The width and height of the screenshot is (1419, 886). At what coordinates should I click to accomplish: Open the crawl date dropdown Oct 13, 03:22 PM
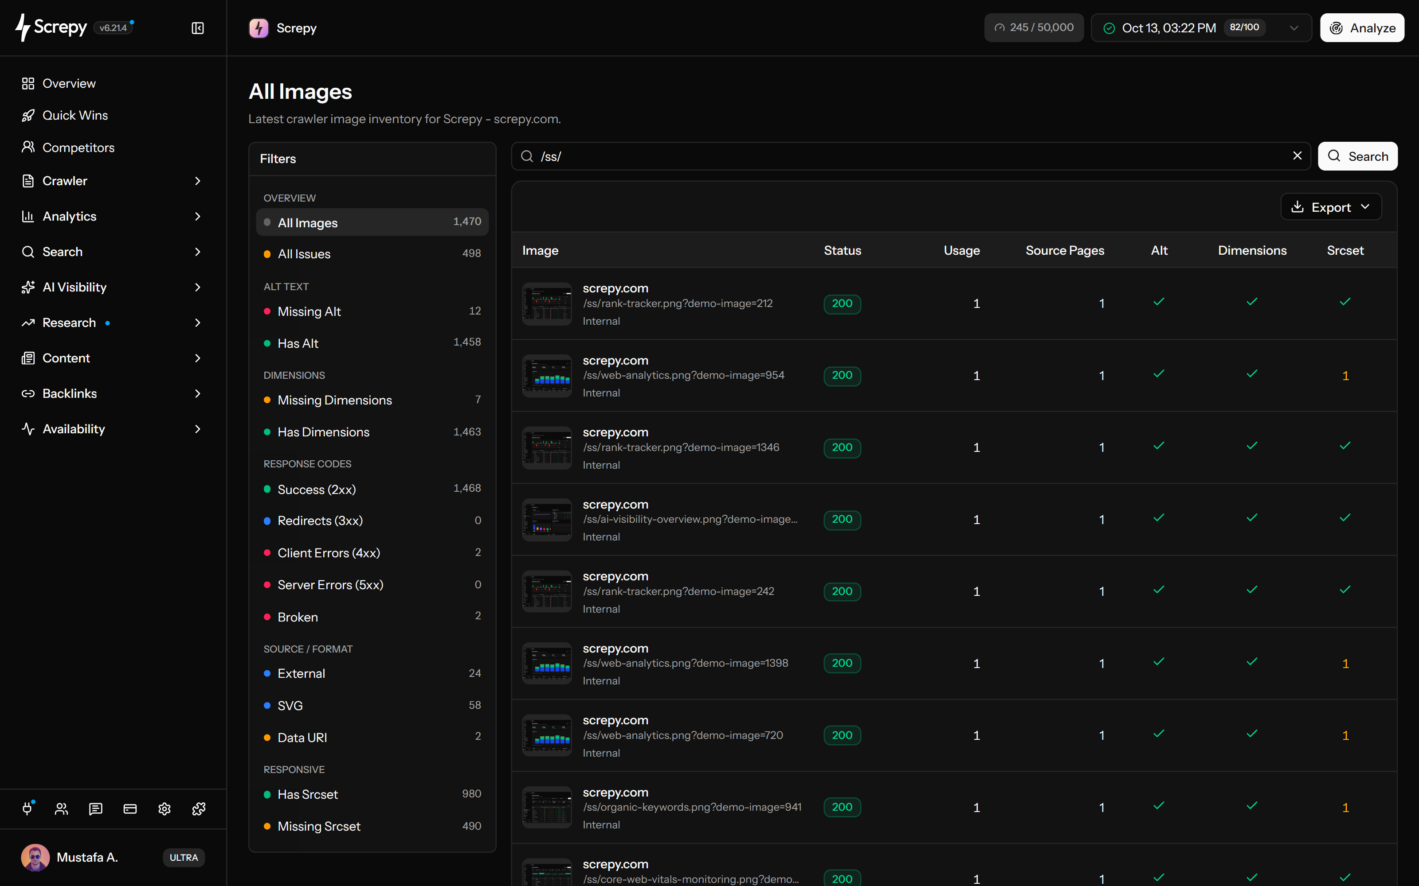point(1201,27)
